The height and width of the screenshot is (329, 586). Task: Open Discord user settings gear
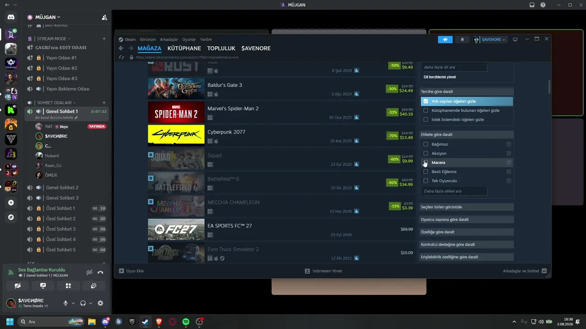[100, 303]
